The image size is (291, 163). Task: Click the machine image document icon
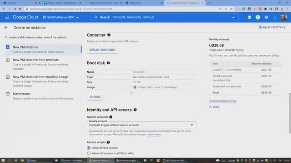click(8, 77)
